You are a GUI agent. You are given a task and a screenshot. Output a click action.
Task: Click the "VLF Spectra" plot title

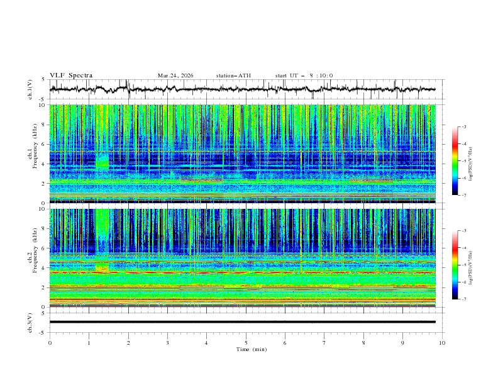pyautogui.click(x=71, y=75)
